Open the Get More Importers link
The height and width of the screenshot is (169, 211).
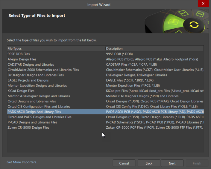tap(22, 162)
